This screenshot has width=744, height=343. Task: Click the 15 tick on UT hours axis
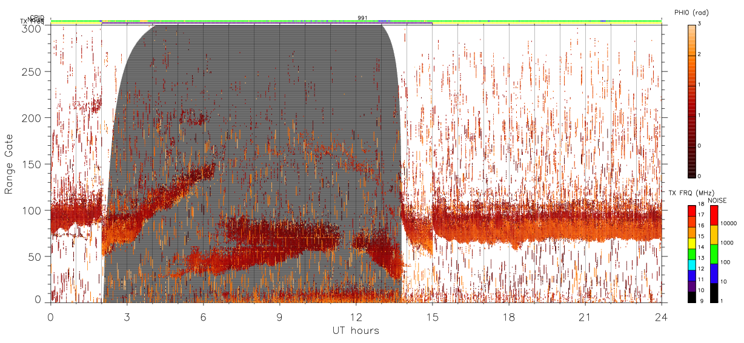coord(432,317)
